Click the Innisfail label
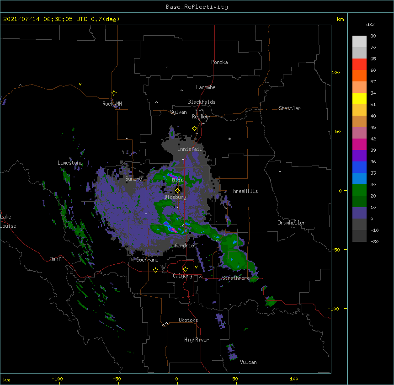The height and width of the screenshot is (385, 394). click(x=190, y=149)
